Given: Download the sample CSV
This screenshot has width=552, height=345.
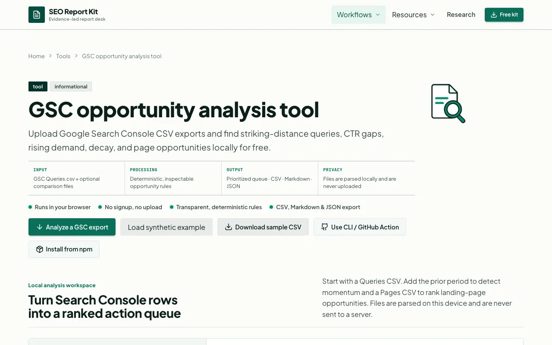Looking at the screenshot, I should click(263, 227).
